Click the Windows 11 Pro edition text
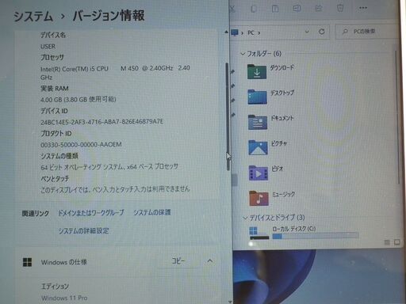 64,298
